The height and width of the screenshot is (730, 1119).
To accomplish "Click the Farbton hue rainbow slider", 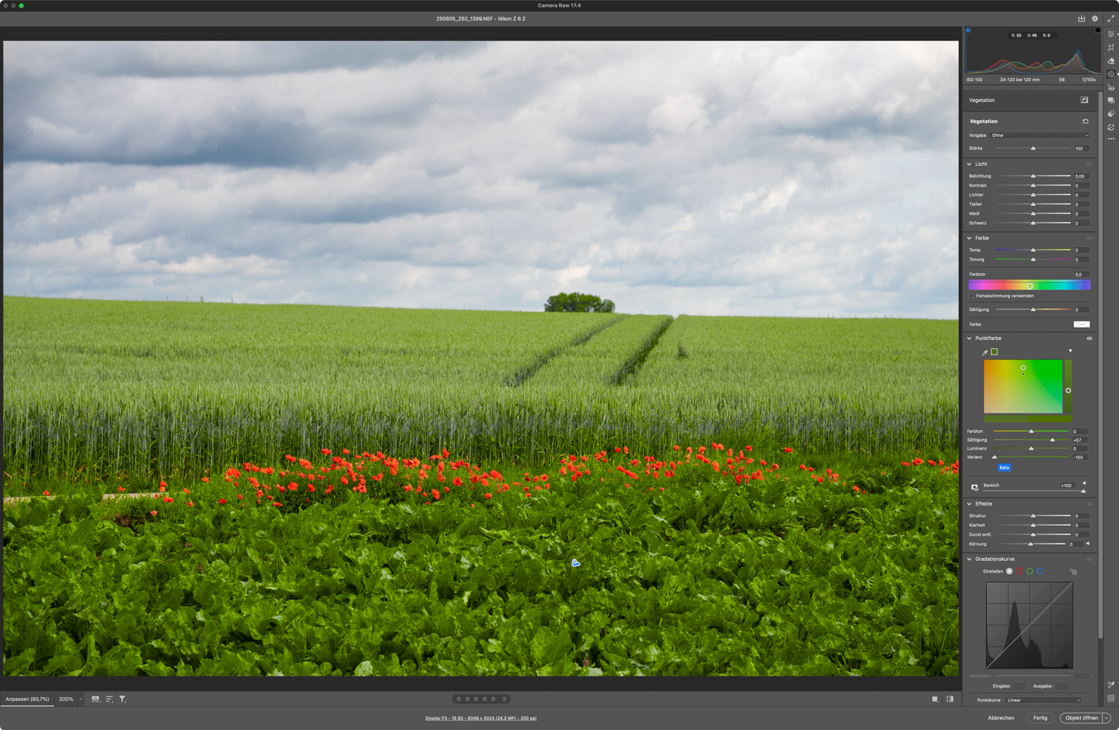I will click(x=1029, y=285).
